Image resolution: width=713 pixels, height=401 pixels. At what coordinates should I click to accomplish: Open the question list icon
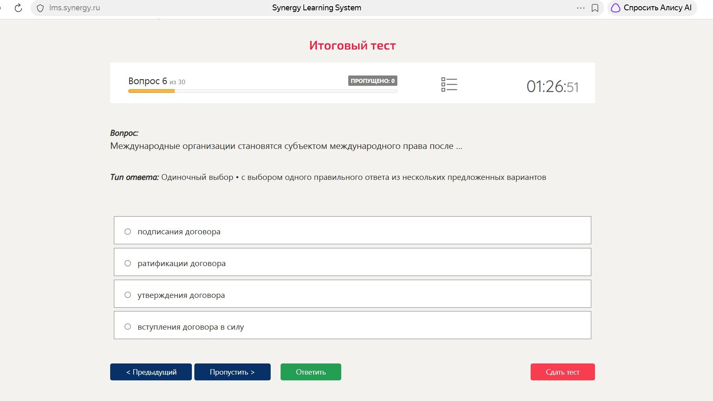(x=449, y=85)
